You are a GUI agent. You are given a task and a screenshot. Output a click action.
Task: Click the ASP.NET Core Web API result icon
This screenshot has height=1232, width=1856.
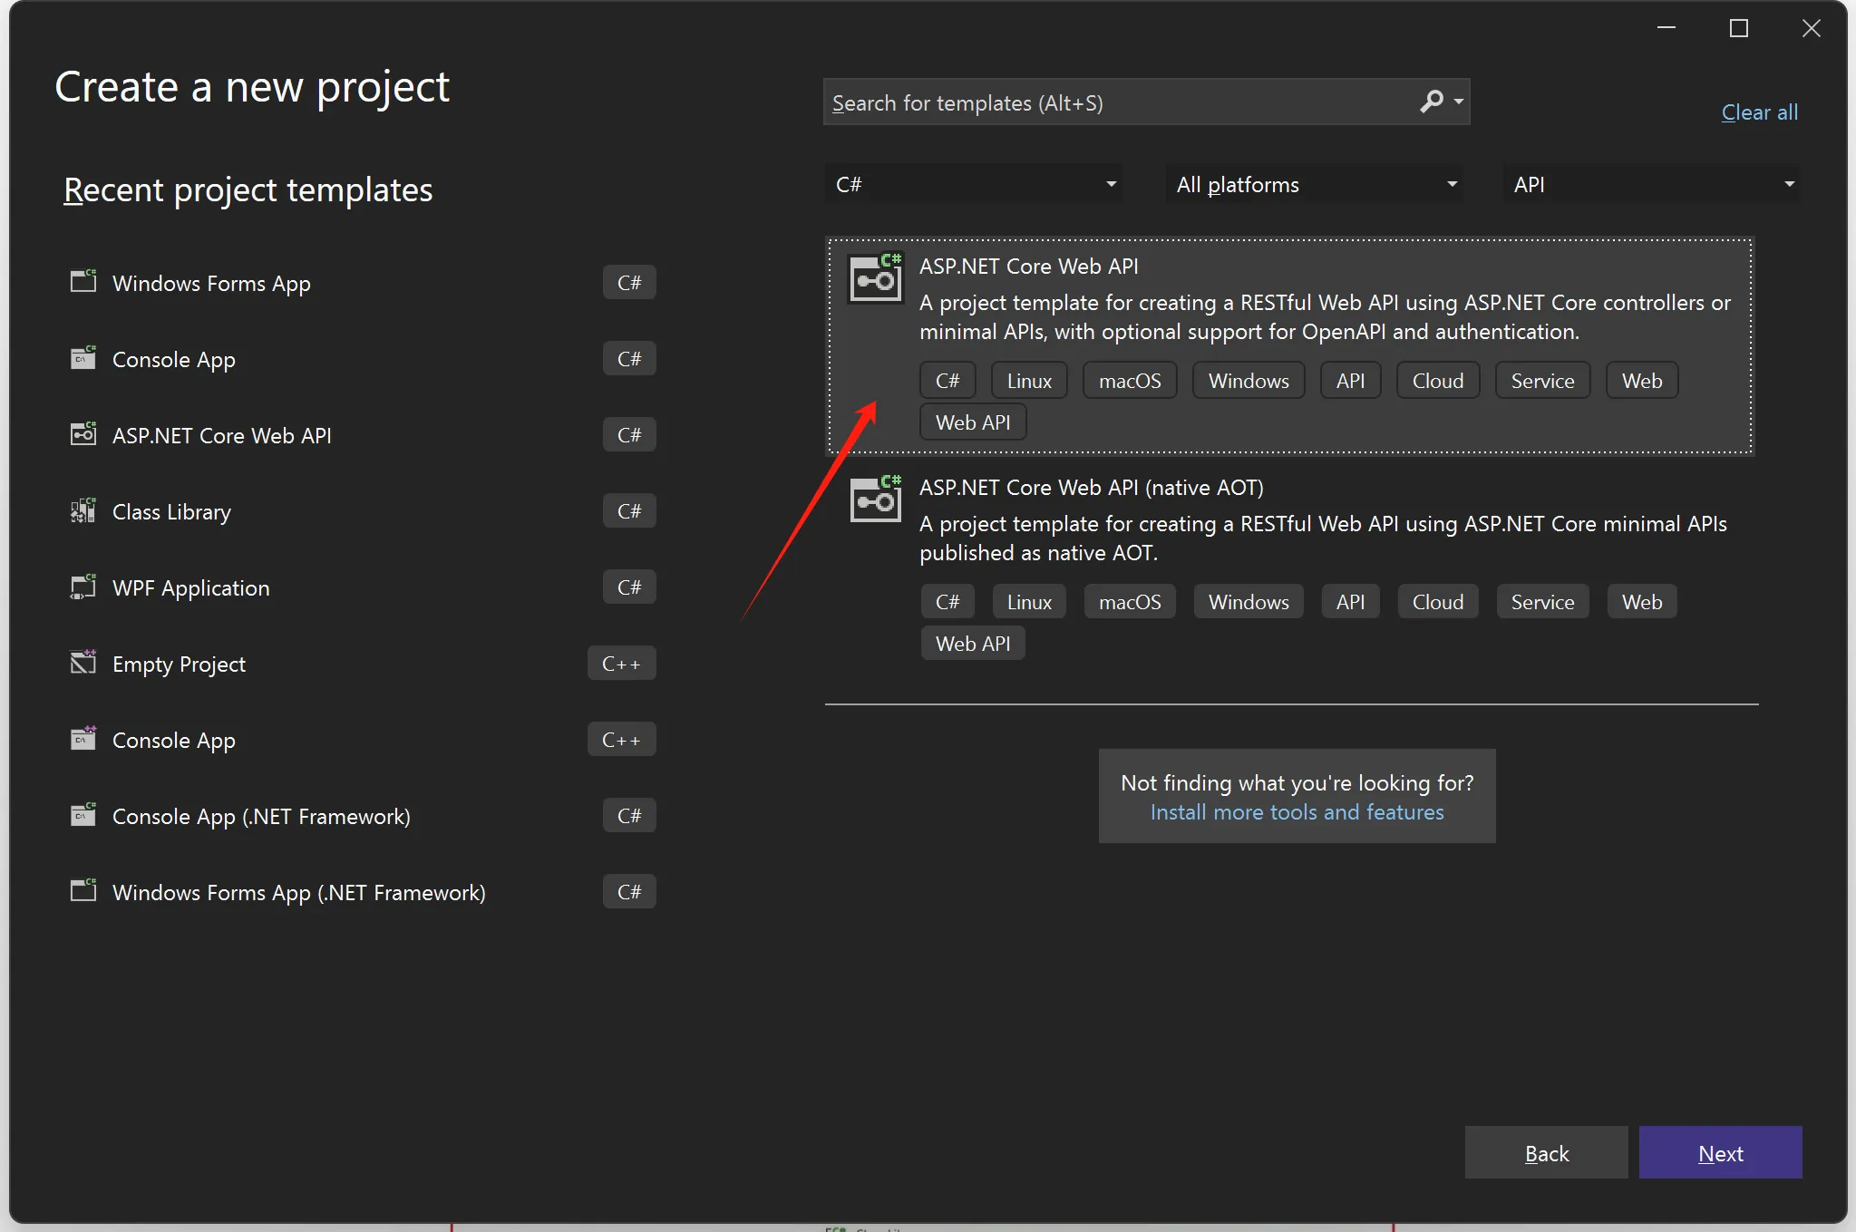coord(876,277)
